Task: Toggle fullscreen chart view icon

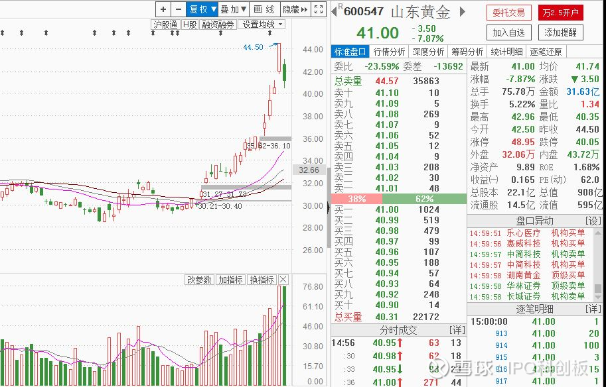Action: pyautogui.click(x=319, y=9)
